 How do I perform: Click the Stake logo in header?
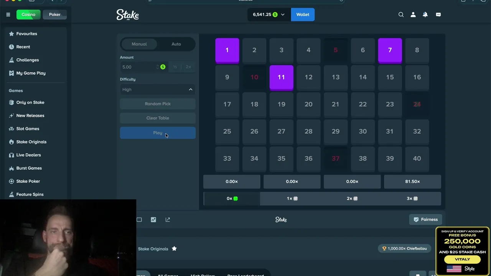click(128, 15)
